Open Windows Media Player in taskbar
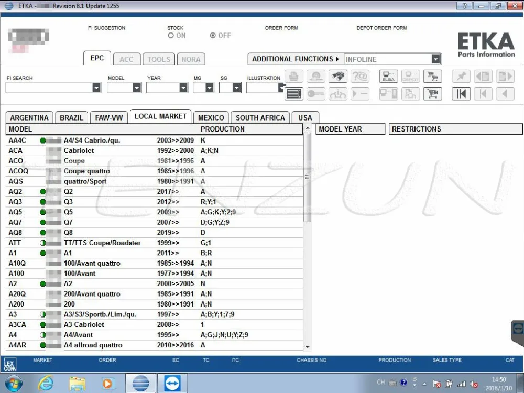The height and width of the screenshot is (393, 524). point(107,384)
